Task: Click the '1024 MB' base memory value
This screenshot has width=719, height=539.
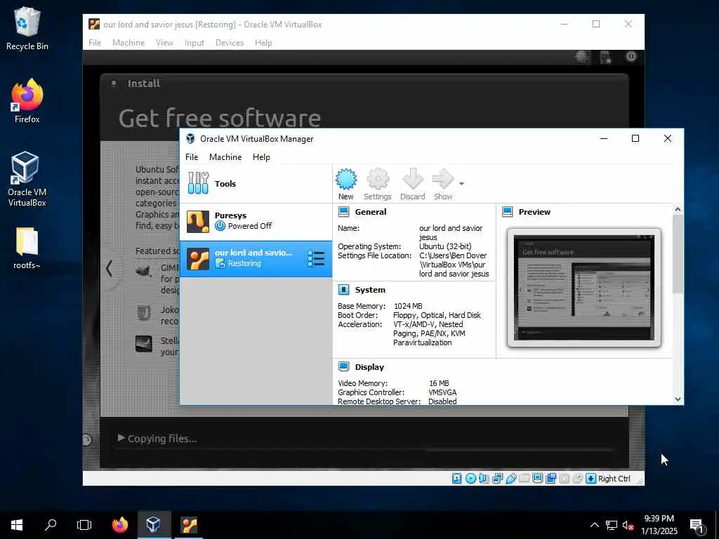Action: click(x=408, y=306)
